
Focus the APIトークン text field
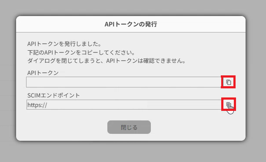point(124,82)
